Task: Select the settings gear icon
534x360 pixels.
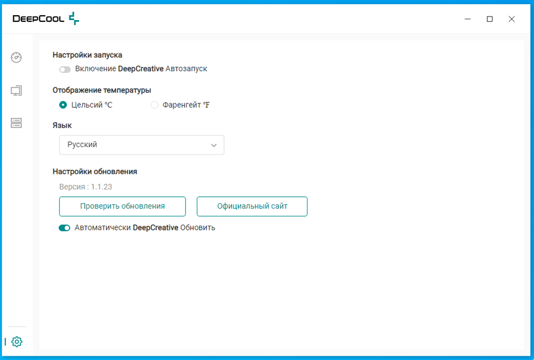Action: pyautogui.click(x=16, y=341)
